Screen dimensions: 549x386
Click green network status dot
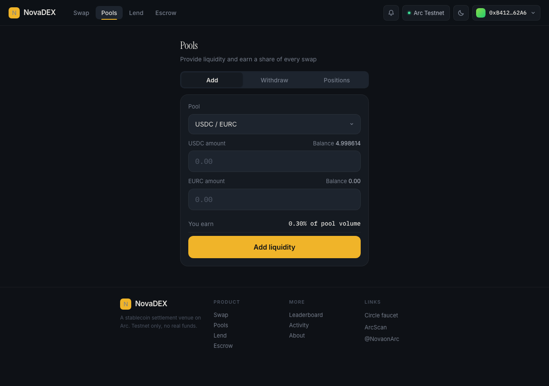pos(409,13)
